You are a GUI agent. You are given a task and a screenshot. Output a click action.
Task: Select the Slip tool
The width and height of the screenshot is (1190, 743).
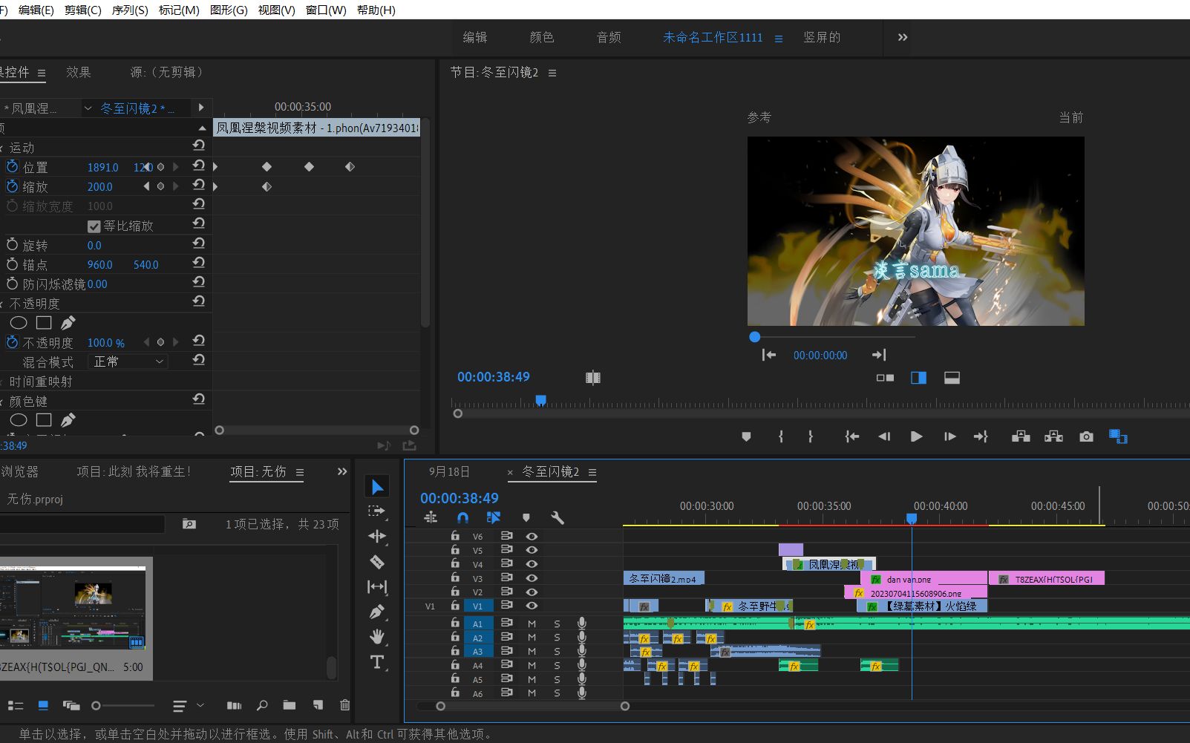click(377, 586)
